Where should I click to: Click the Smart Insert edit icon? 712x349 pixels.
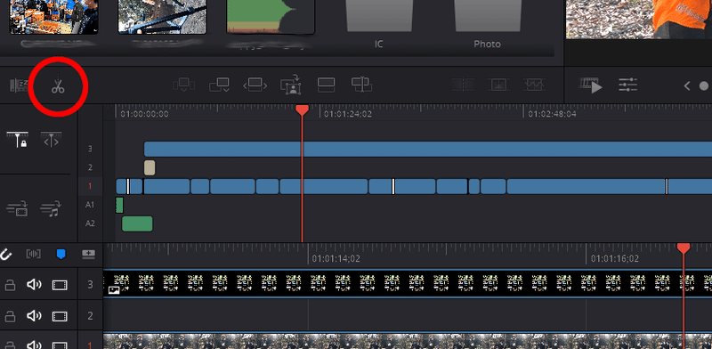pyautogui.click(x=183, y=85)
